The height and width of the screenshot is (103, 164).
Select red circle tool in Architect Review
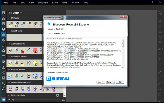[35, 50]
